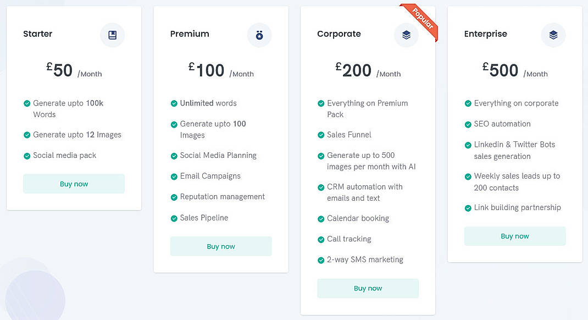Click Buy now on the Starter plan
This screenshot has height=320, width=588.
[x=74, y=184]
